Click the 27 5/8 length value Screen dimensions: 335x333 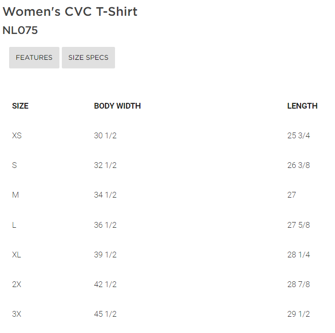point(299,225)
